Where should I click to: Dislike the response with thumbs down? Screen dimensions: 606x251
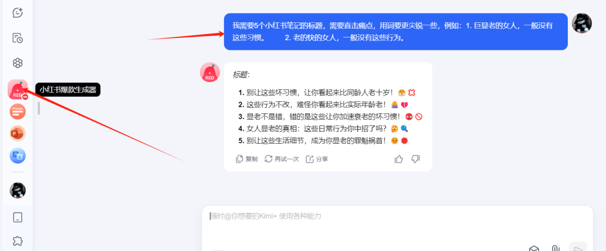click(415, 159)
